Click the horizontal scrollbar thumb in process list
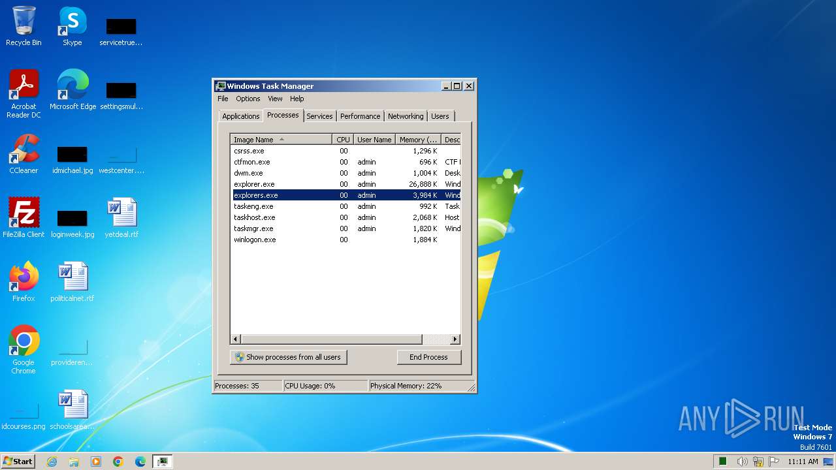Image resolution: width=836 pixels, height=470 pixels. pyautogui.click(x=331, y=339)
